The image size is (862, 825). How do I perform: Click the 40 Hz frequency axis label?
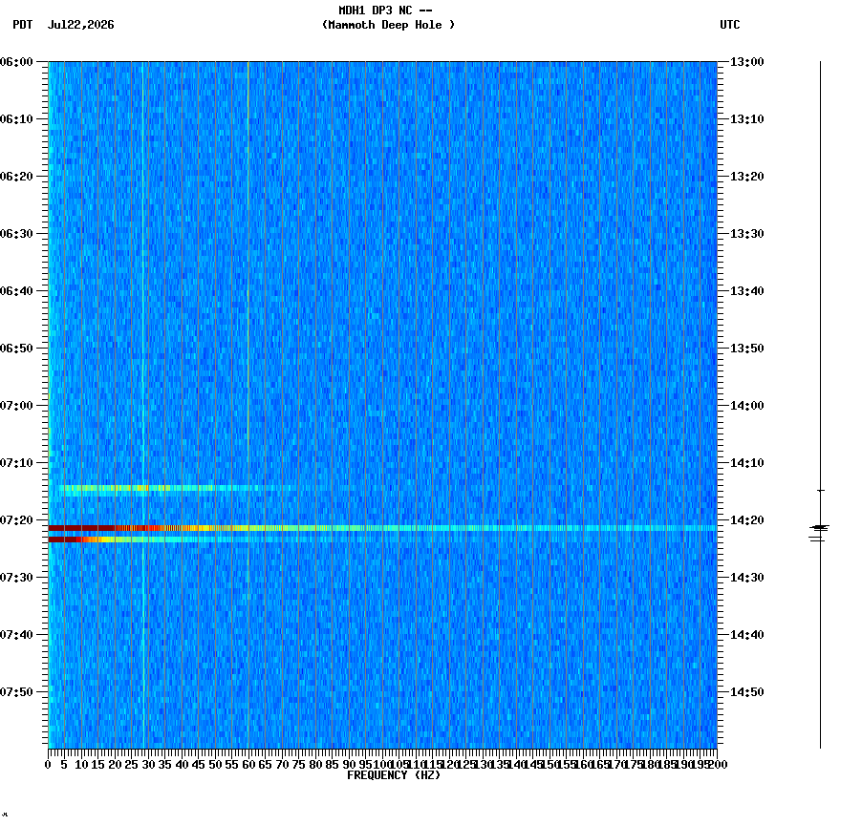pos(182,765)
